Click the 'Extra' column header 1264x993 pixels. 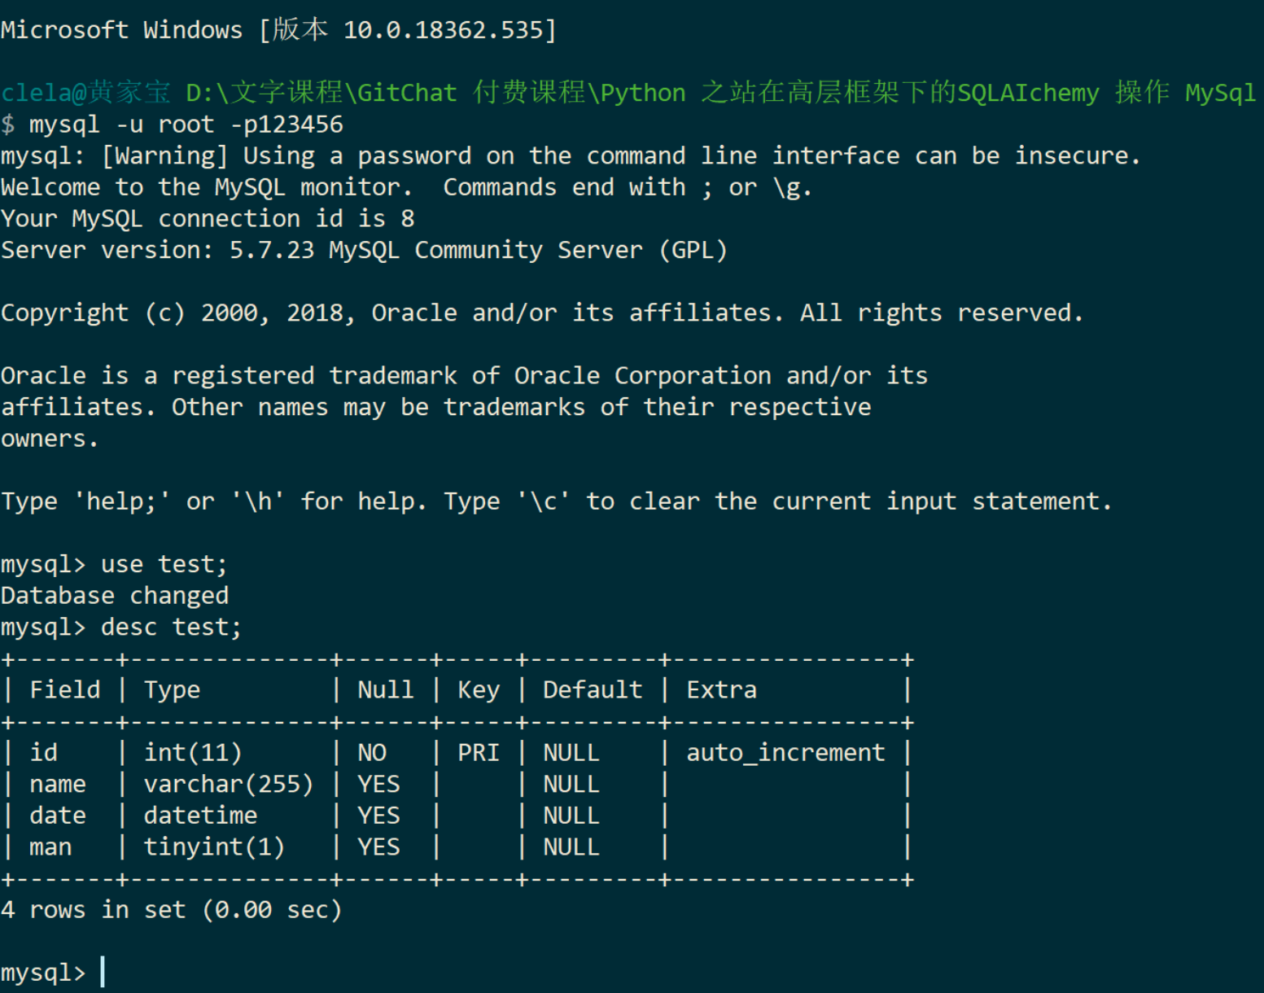pyautogui.click(x=721, y=690)
